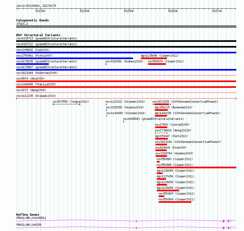Open the DGV Structural Variants track title
The height and width of the screenshot is (231, 244).
[38, 35]
